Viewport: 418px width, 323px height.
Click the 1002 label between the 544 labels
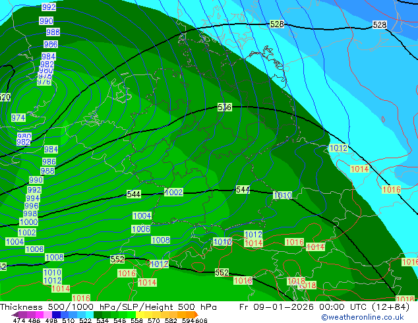[173, 192]
